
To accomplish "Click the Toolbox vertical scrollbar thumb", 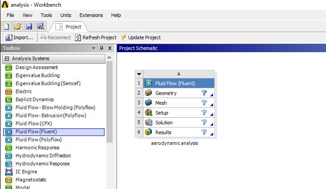I will pos(109,102).
